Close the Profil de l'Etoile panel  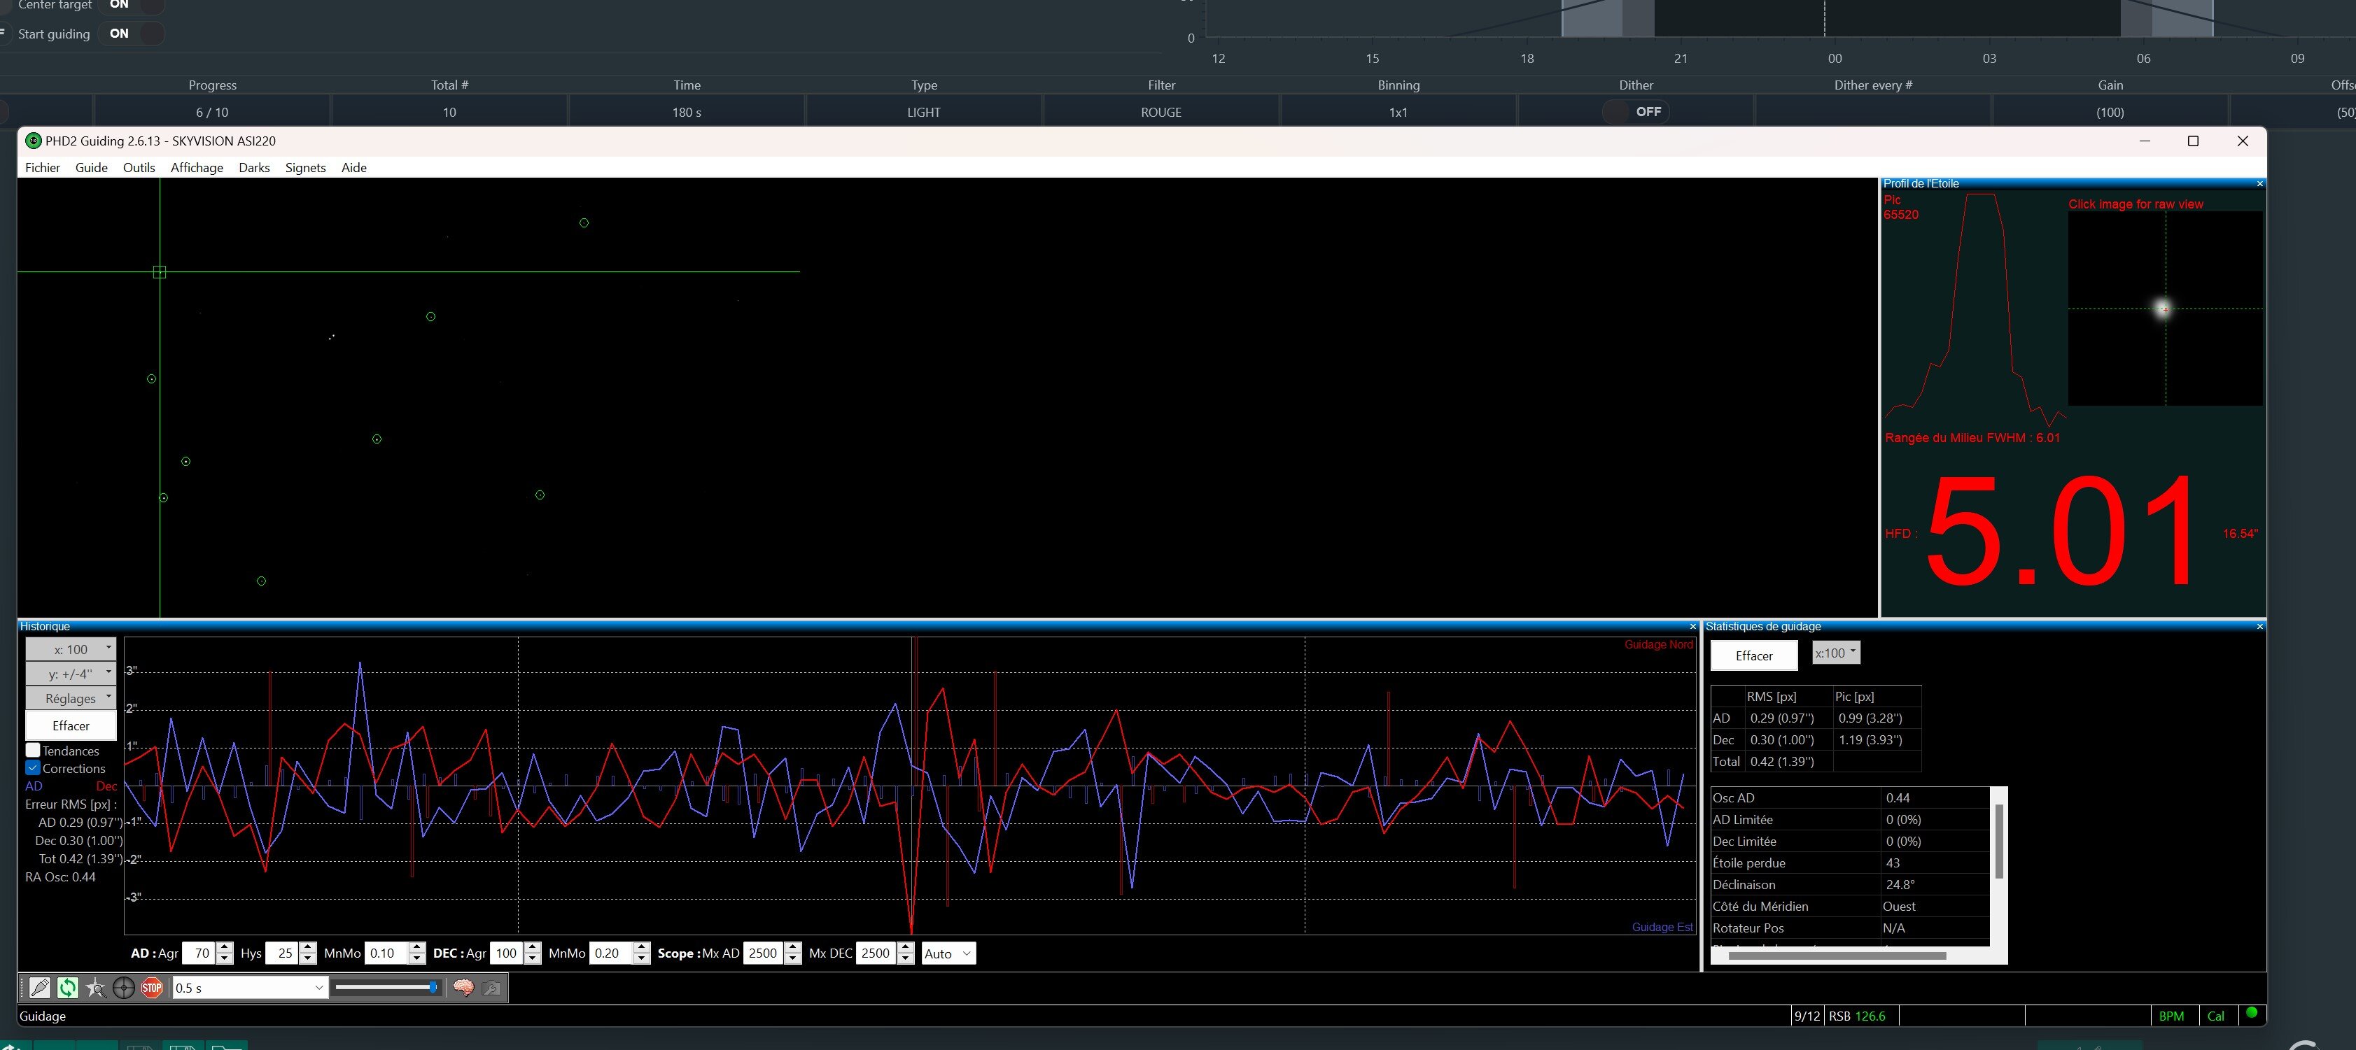[2259, 184]
